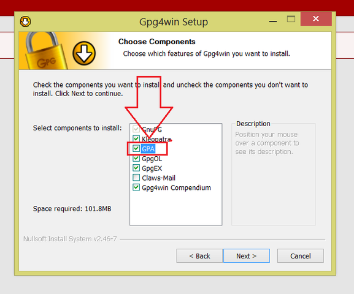Uncheck the GpgOL component
Image resolution: width=354 pixels, height=294 pixels.
(x=136, y=158)
